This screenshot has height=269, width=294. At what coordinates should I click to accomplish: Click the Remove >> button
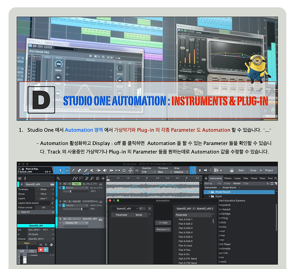coord(163,229)
